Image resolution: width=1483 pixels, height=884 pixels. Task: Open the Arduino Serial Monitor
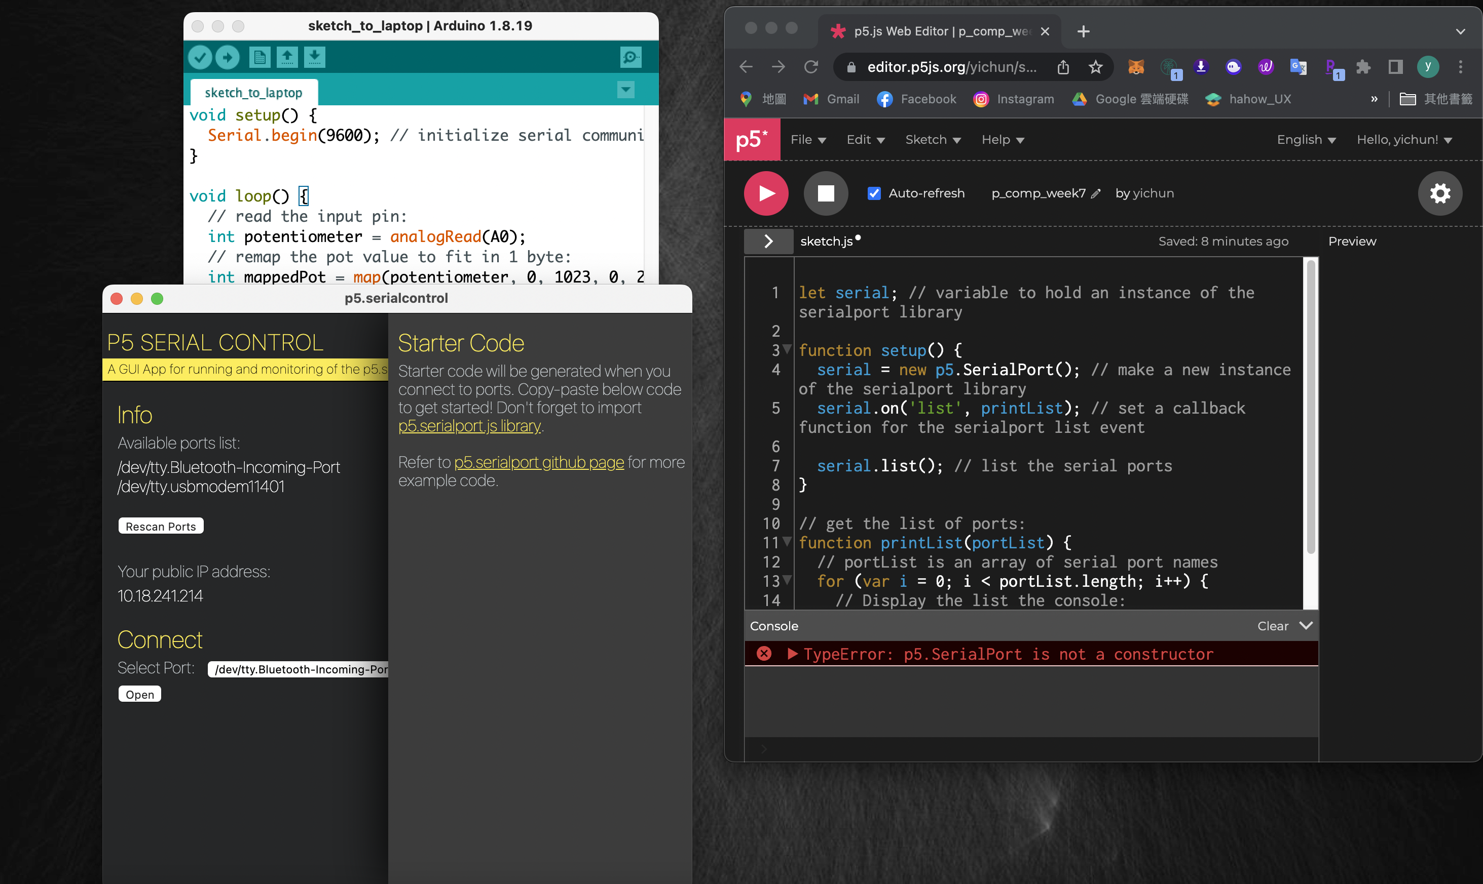(629, 57)
